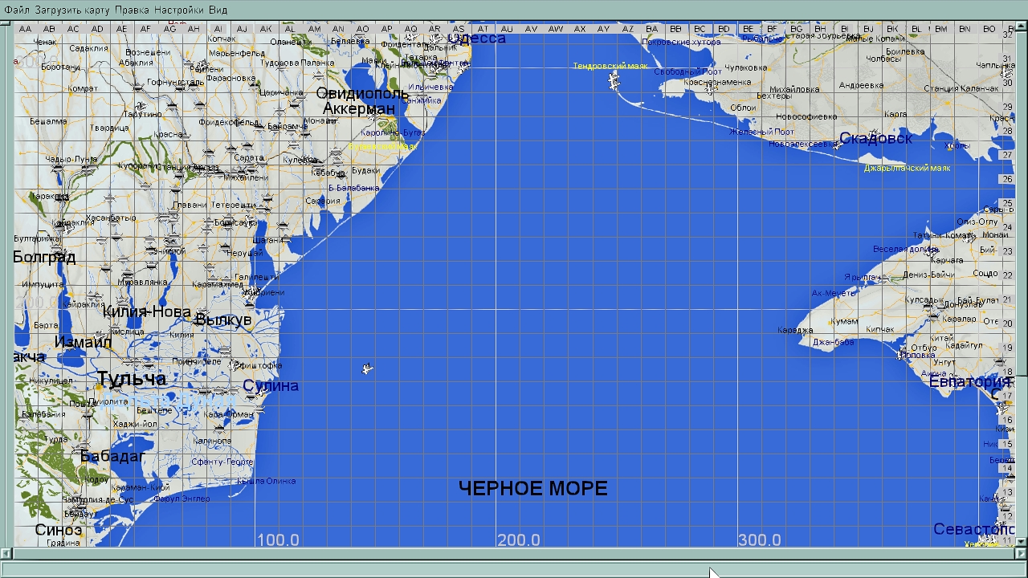Select the aircraft icon in the open sea east of Сулина
This screenshot has height=578, width=1028.
tap(367, 368)
